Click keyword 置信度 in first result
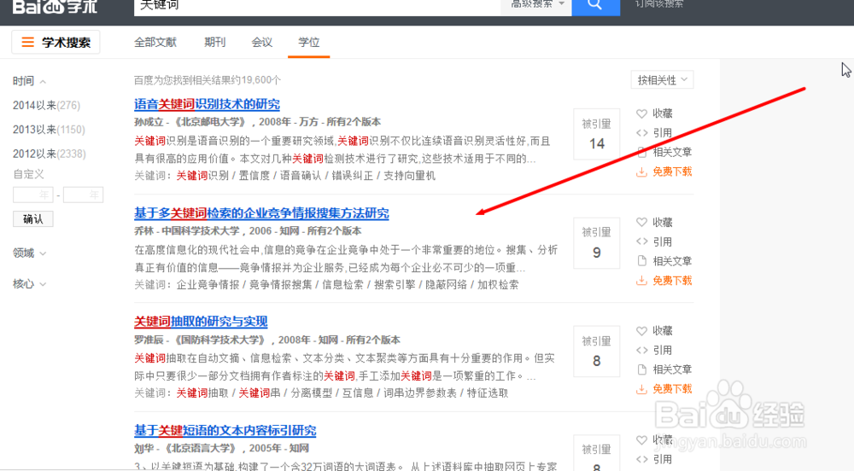This screenshot has height=471, width=854. (x=254, y=176)
